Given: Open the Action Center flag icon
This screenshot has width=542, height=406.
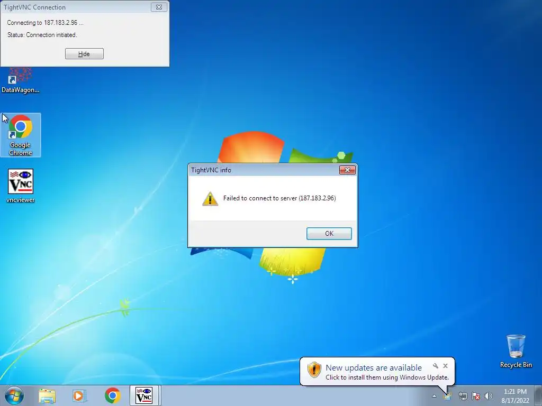Looking at the screenshot, I should click(x=476, y=396).
